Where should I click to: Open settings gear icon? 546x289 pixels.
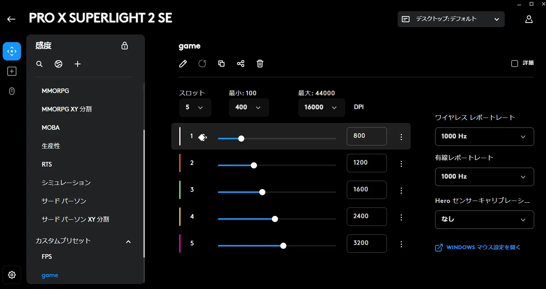pyautogui.click(x=12, y=275)
